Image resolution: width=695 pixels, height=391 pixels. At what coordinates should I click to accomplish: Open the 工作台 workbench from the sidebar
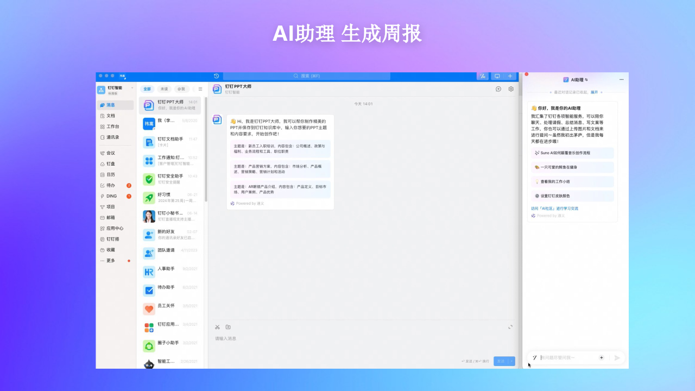[112, 126]
